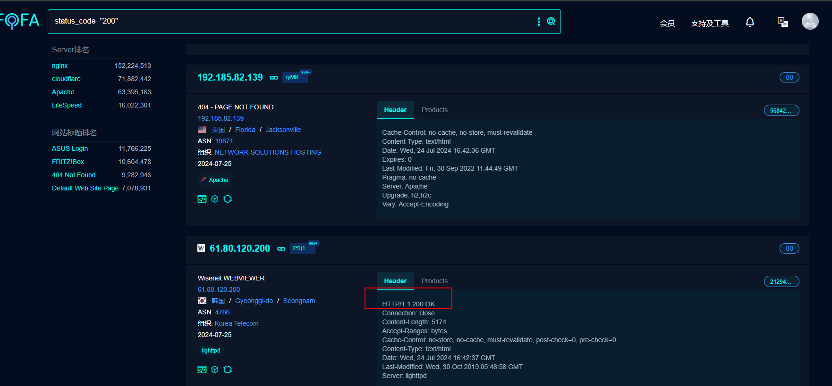Click the Jacksonville city link
Image resolution: width=832 pixels, height=386 pixels.
coord(283,130)
